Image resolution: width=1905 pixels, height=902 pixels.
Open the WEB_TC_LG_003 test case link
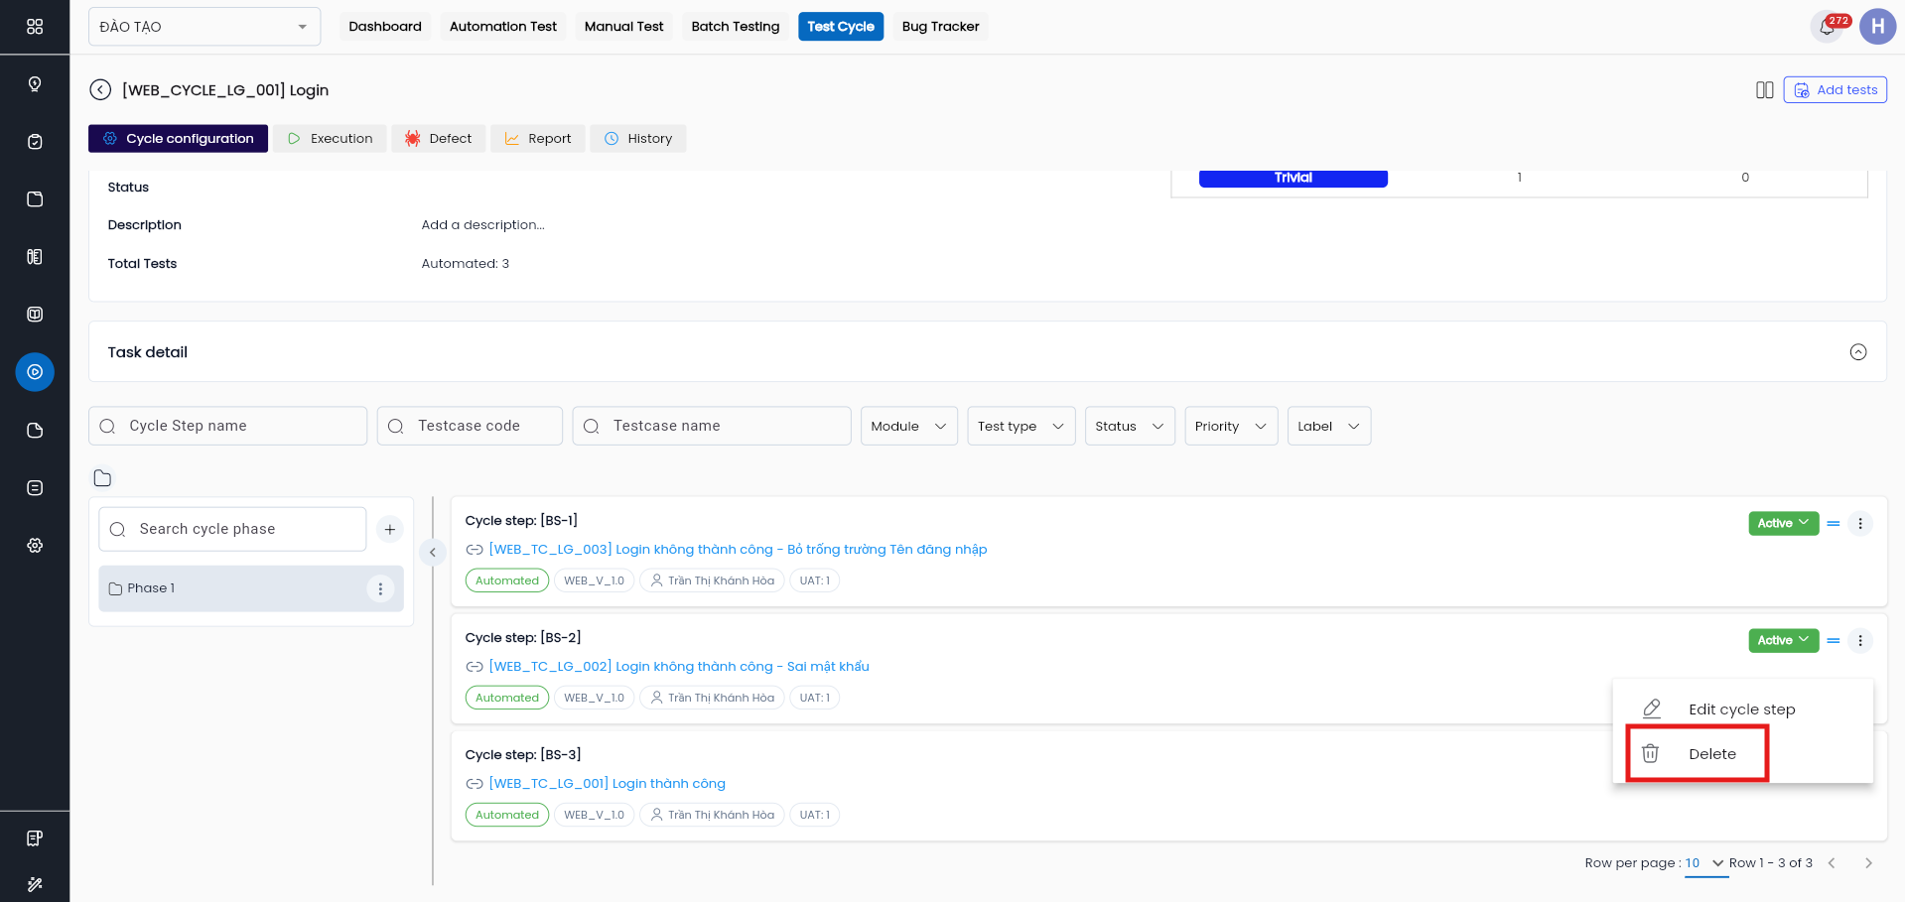click(737, 550)
